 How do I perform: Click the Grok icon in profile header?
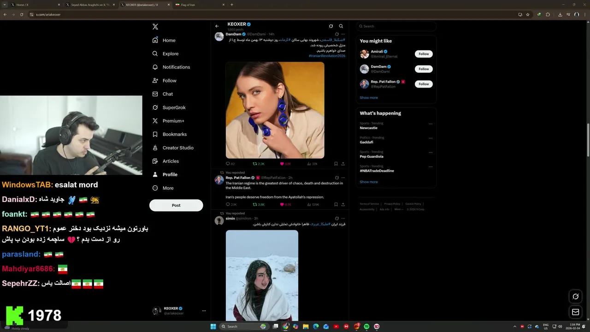[330, 26]
